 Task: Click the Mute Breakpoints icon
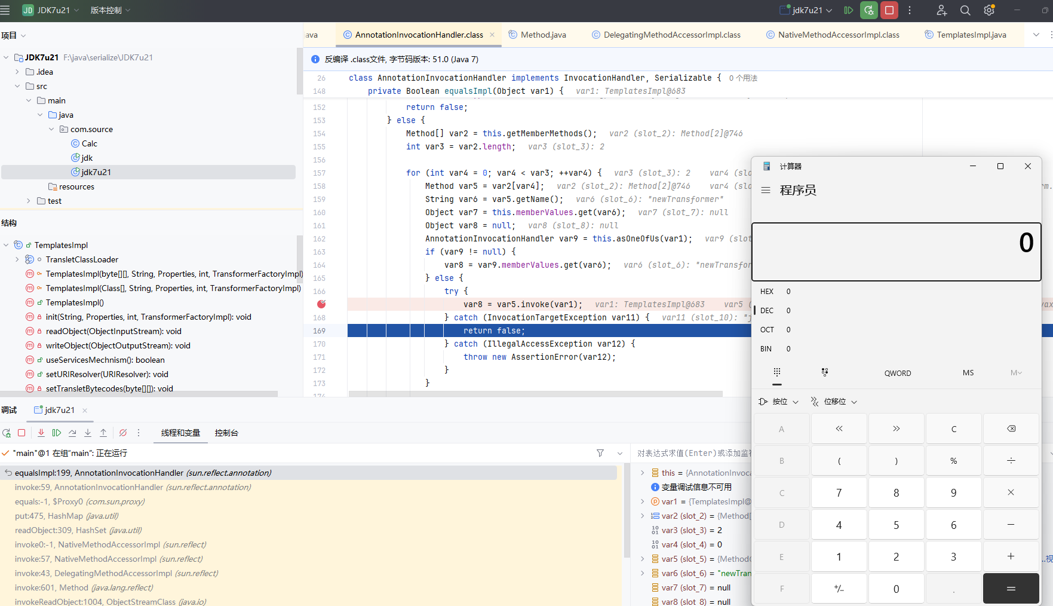pyautogui.click(x=123, y=433)
